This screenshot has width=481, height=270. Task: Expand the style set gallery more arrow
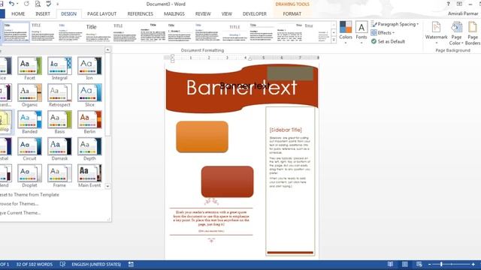tap(334, 40)
